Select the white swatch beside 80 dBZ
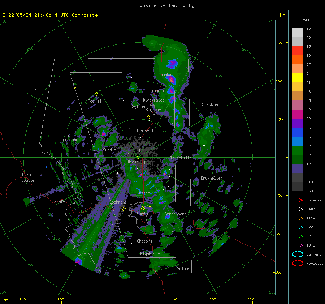The height and width of the screenshot is (304, 325). (298, 33)
